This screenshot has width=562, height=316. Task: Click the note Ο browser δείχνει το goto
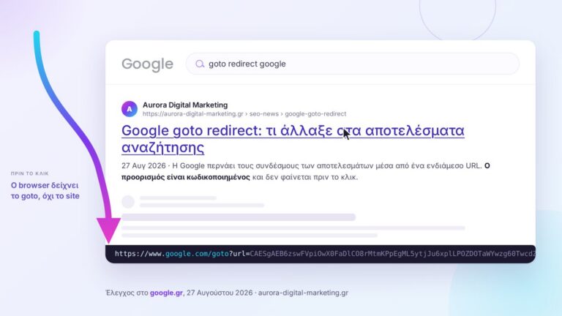click(x=45, y=191)
